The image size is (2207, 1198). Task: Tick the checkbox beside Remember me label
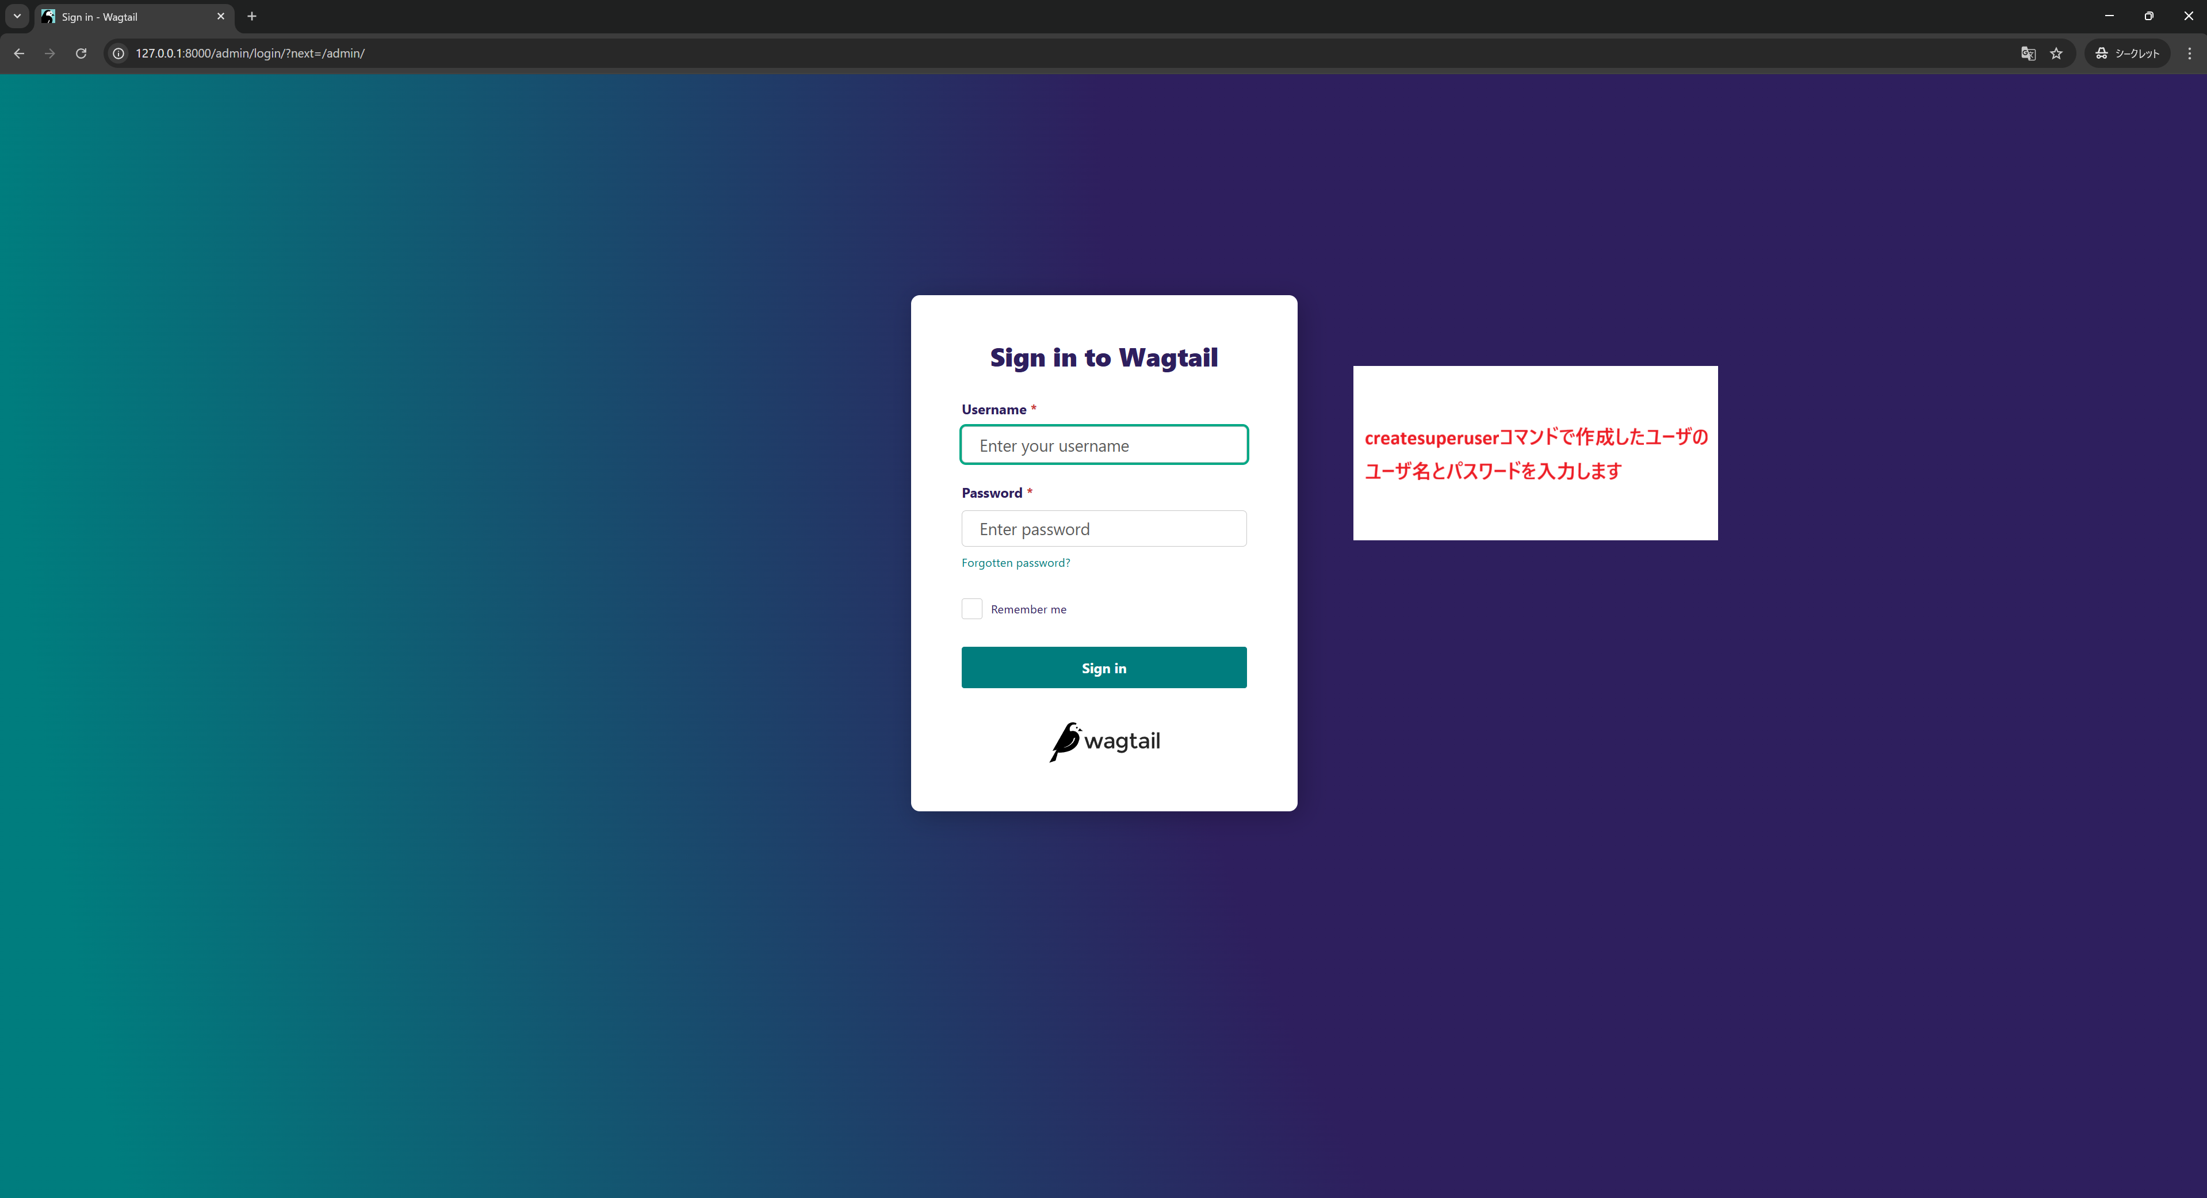coord(971,608)
